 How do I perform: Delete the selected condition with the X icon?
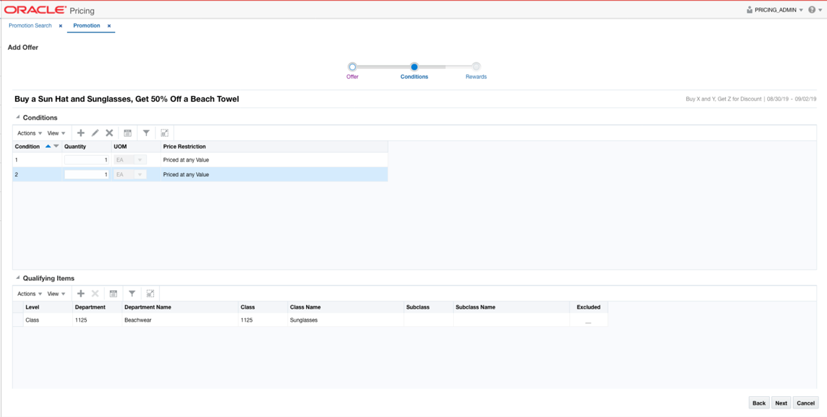pos(110,133)
